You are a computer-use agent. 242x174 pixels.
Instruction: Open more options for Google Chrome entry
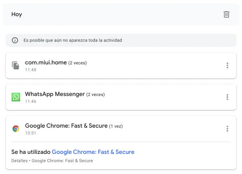click(227, 129)
